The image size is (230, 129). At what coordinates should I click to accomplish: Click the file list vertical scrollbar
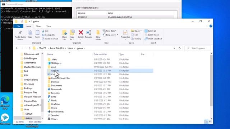[x=211, y=80]
